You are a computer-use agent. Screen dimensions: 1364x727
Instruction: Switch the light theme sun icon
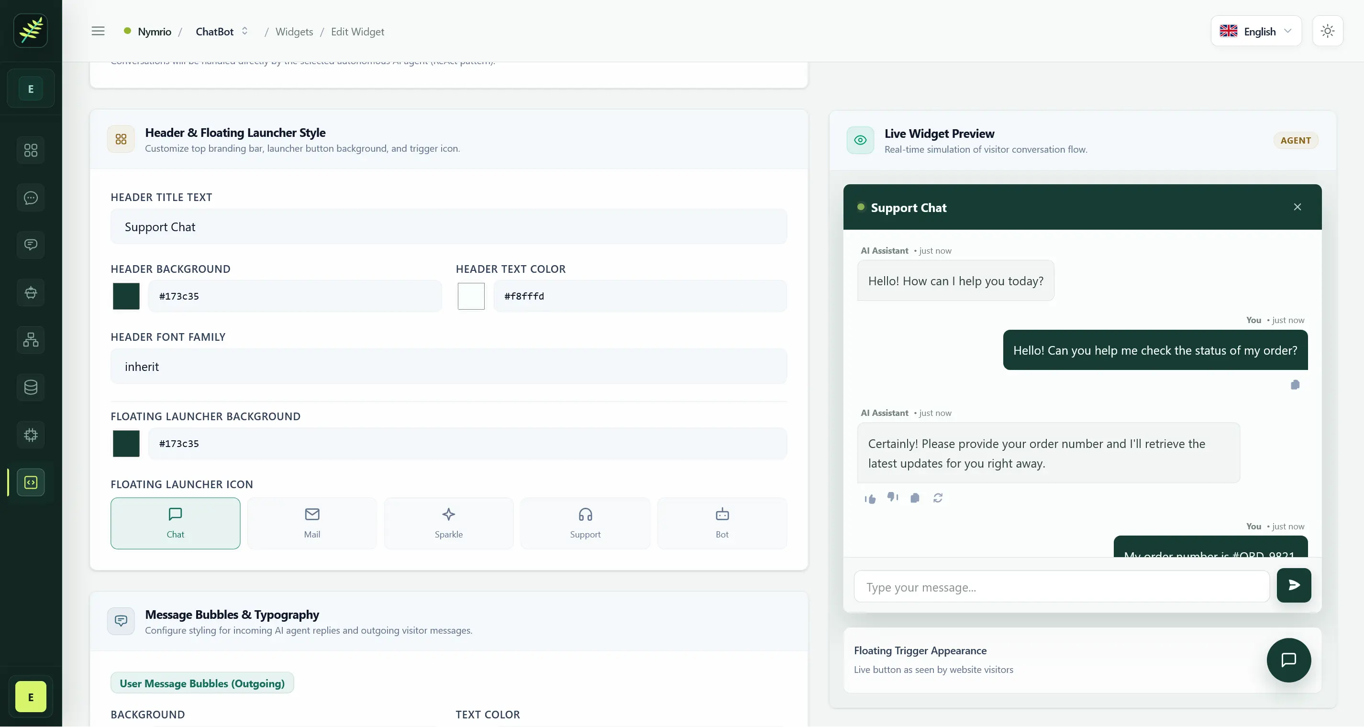click(x=1328, y=31)
